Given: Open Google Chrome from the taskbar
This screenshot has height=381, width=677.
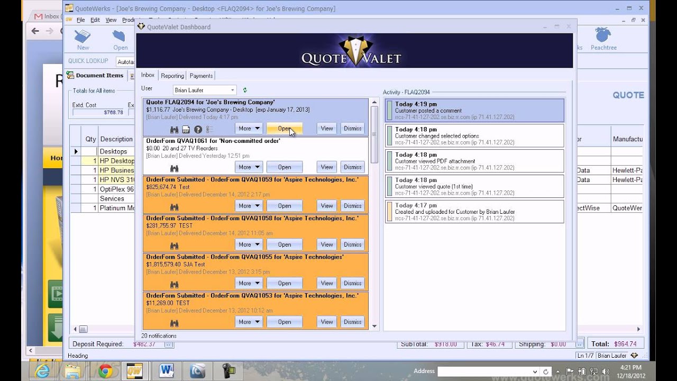Looking at the screenshot, I should (105, 371).
